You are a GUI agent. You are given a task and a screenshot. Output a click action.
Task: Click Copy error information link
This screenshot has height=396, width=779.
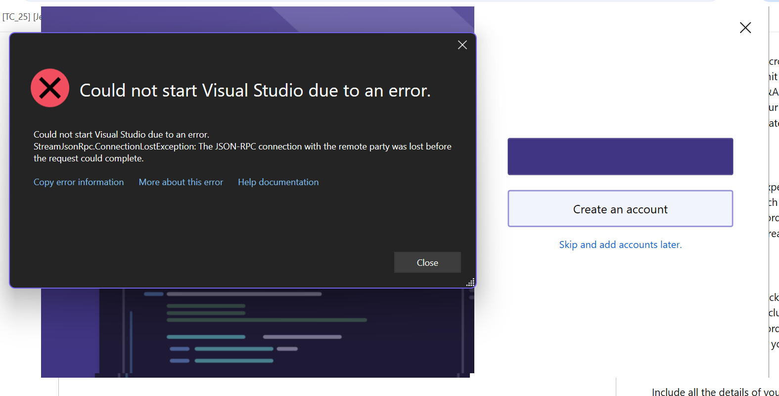click(x=79, y=182)
